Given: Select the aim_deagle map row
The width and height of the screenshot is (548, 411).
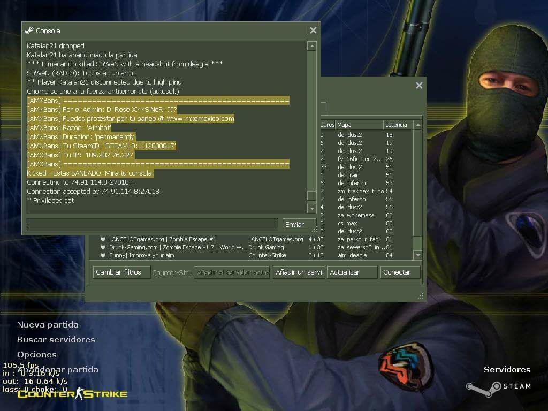Looking at the screenshot, I should click(x=352, y=255).
